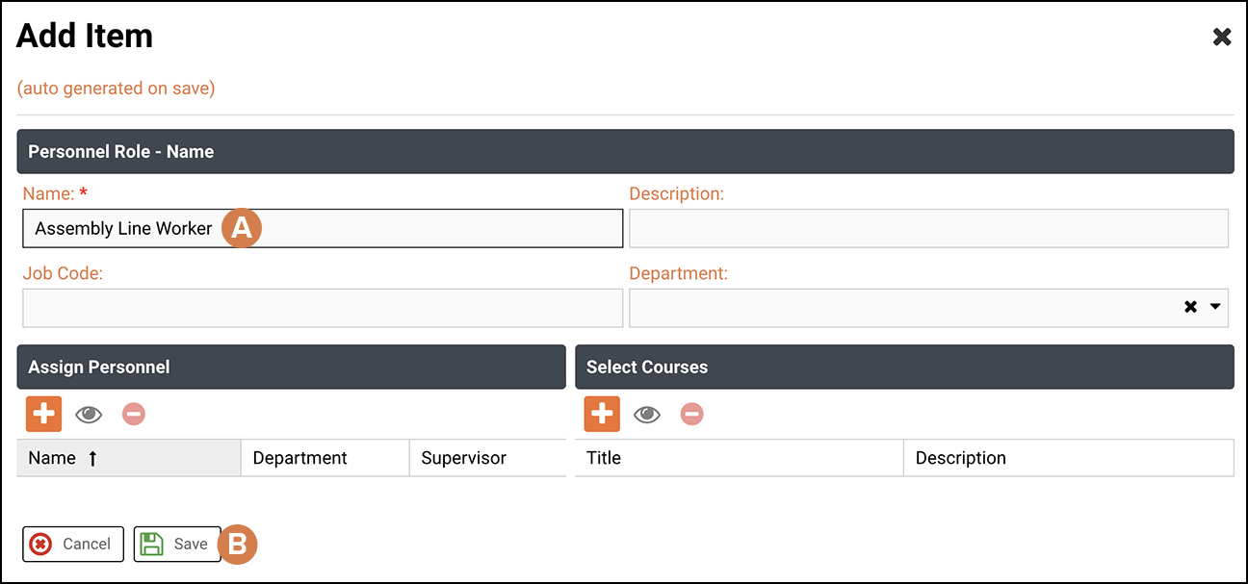Image resolution: width=1248 pixels, height=584 pixels.
Task: Add a course using the Select Courses plus icon
Action: 602,414
